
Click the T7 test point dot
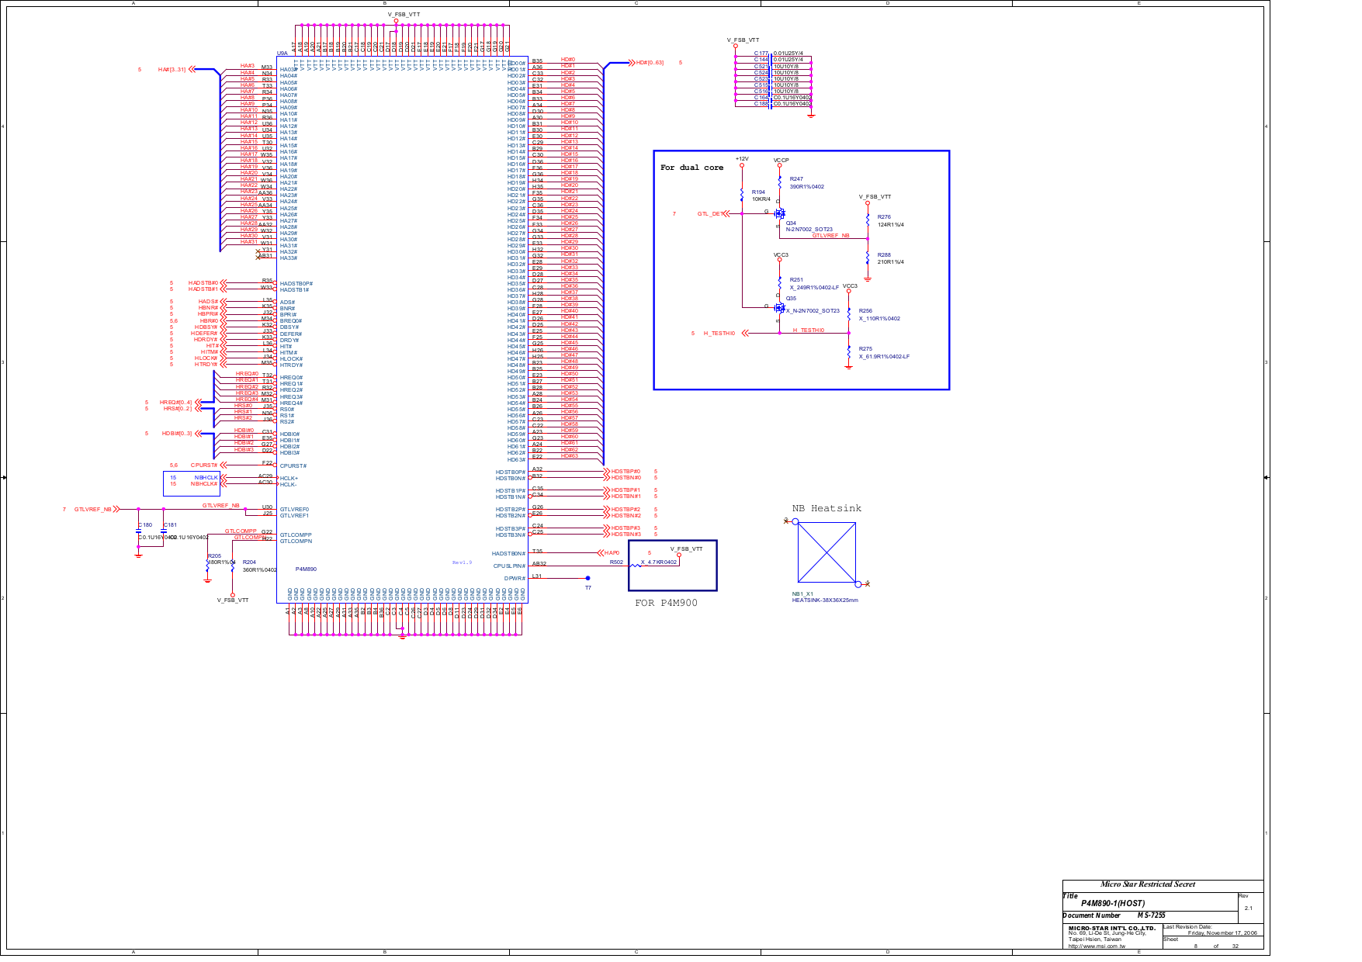[587, 578]
